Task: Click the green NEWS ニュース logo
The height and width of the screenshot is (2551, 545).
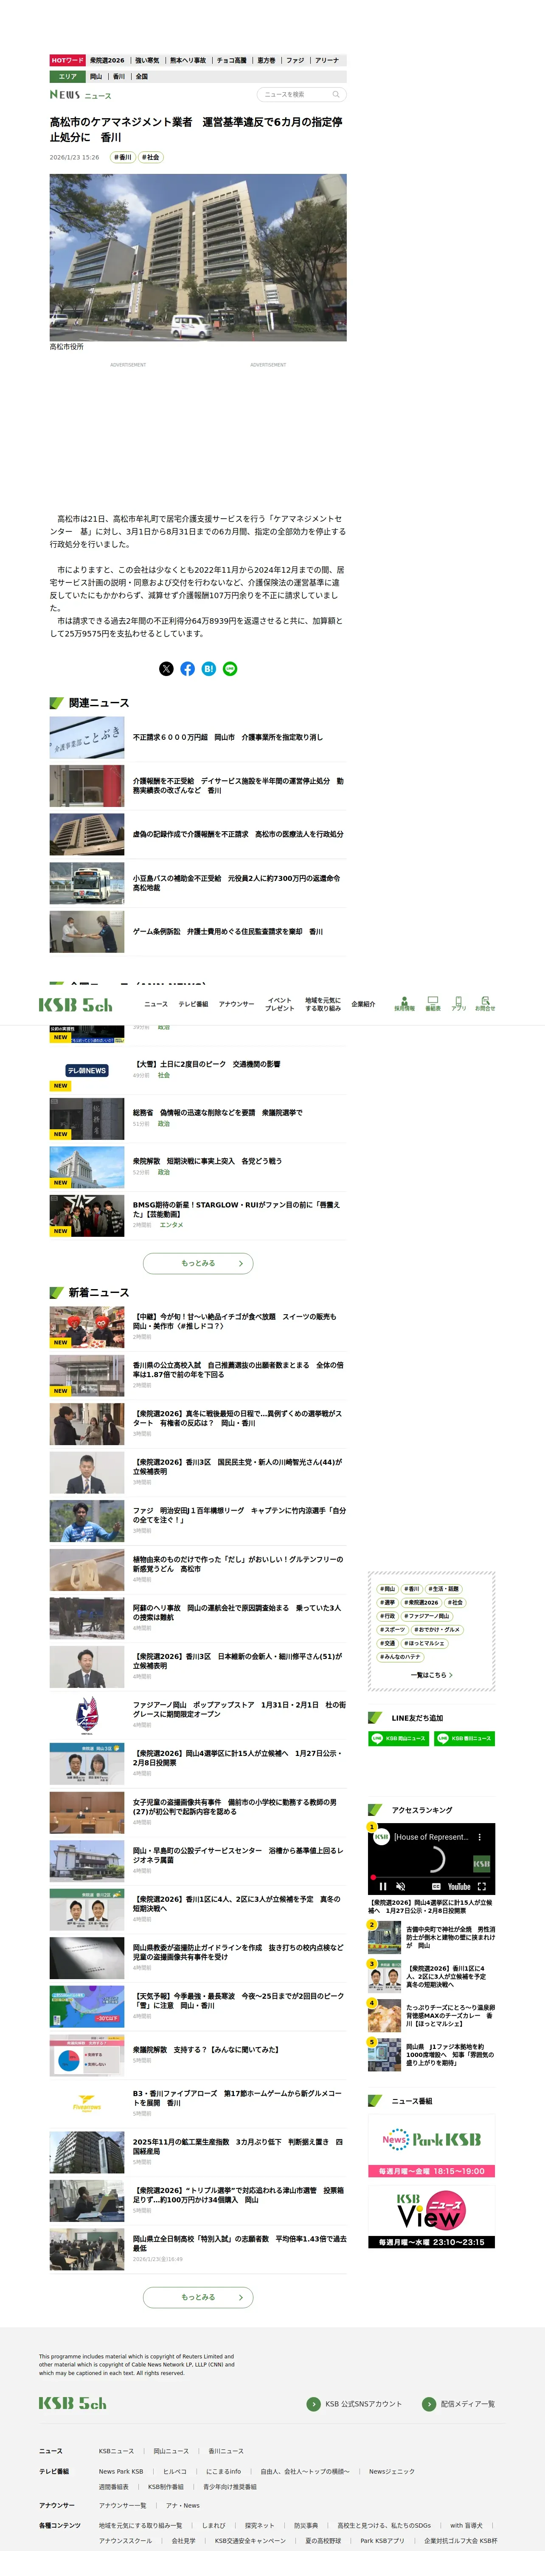Action: click(81, 95)
